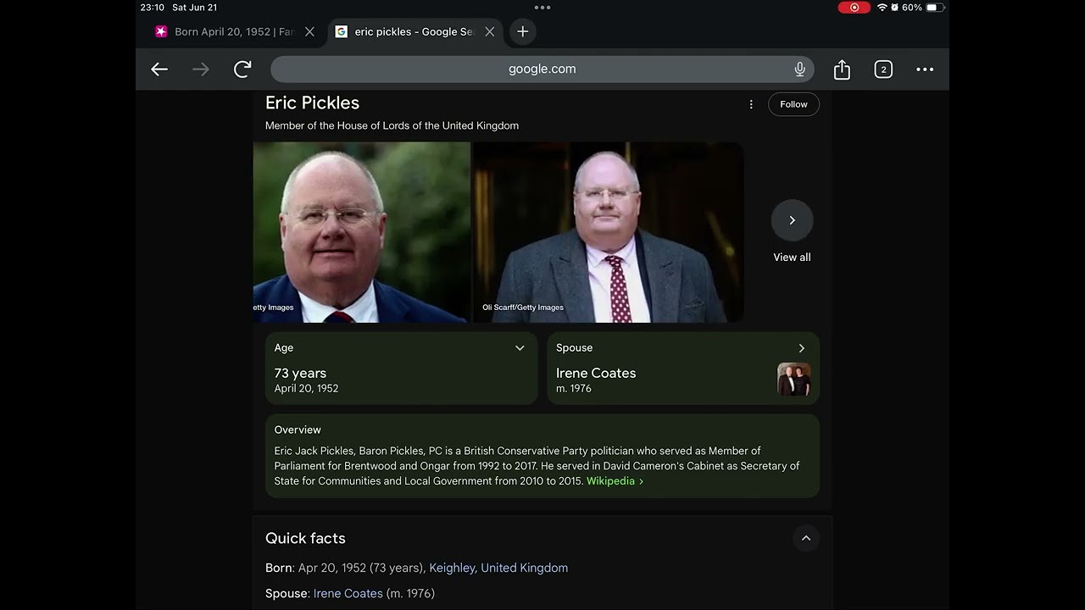The width and height of the screenshot is (1085, 610).
Task: Open the vertical dots menu beside Eric Pickles
Action: (750, 104)
